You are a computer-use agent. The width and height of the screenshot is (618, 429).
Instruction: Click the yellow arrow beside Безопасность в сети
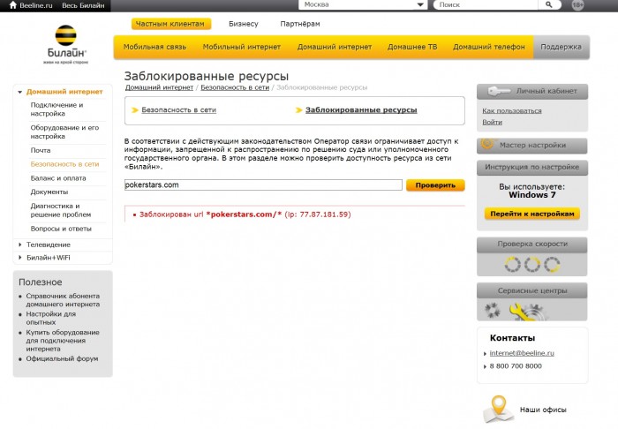coord(135,110)
